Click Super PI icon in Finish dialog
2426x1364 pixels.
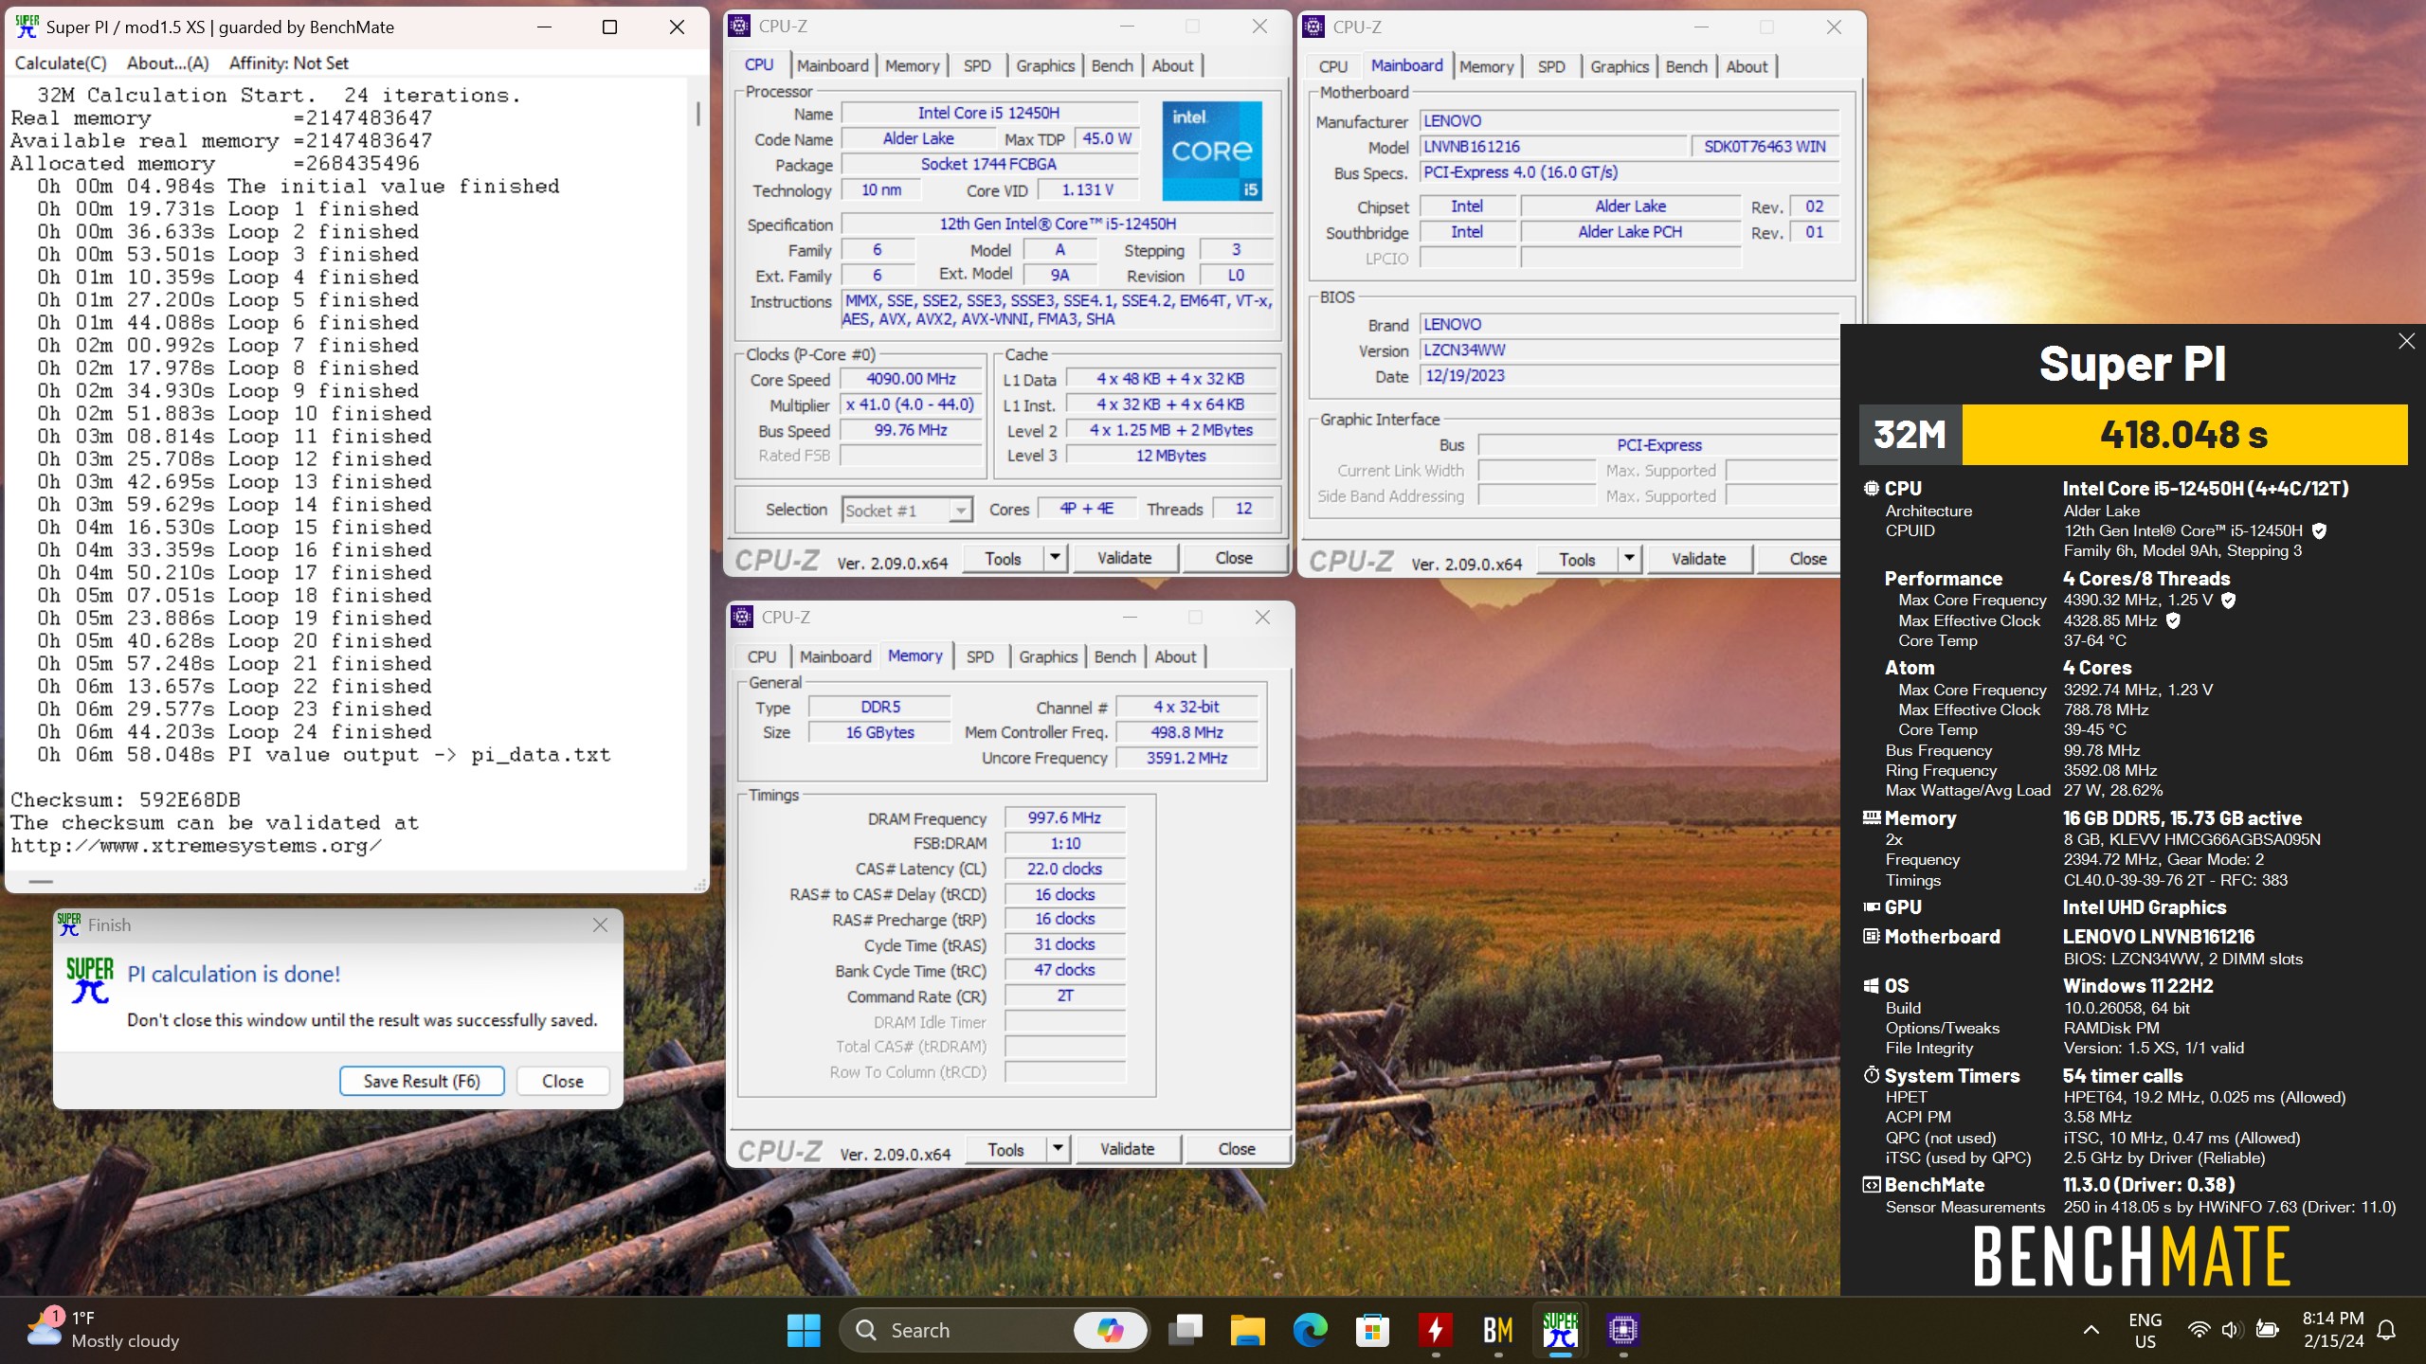[x=89, y=980]
